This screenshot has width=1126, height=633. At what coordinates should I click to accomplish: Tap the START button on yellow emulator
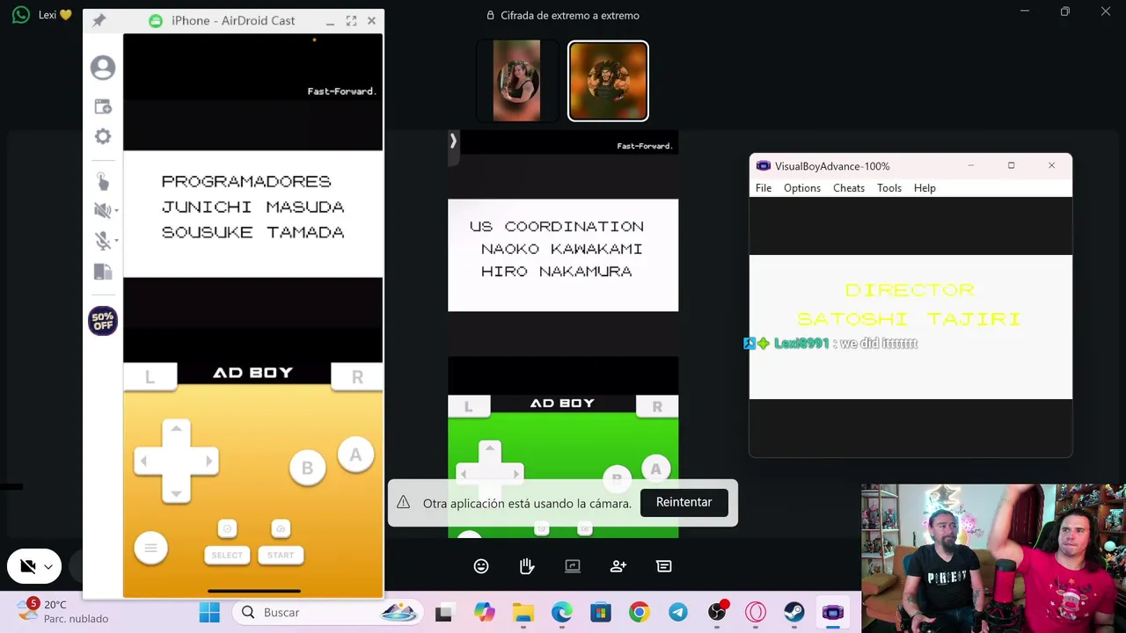coord(281,555)
